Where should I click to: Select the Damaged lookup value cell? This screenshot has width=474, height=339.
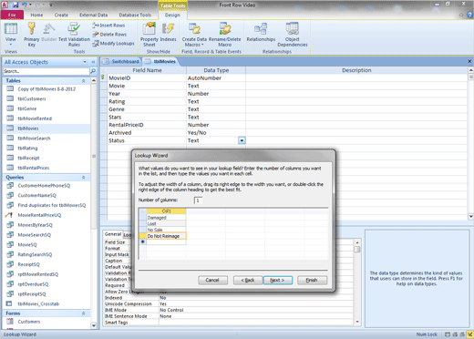coord(166,218)
